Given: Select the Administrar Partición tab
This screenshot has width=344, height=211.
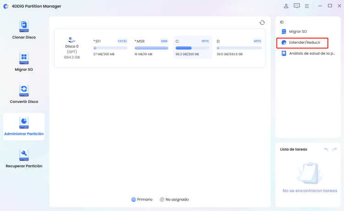Looking at the screenshot, I should (x=24, y=126).
